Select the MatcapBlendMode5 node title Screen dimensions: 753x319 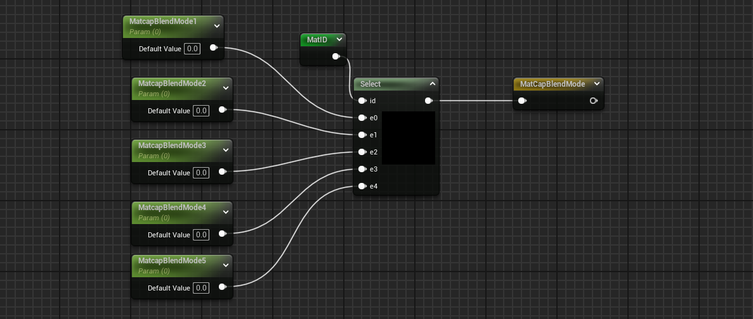coord(171,261)
